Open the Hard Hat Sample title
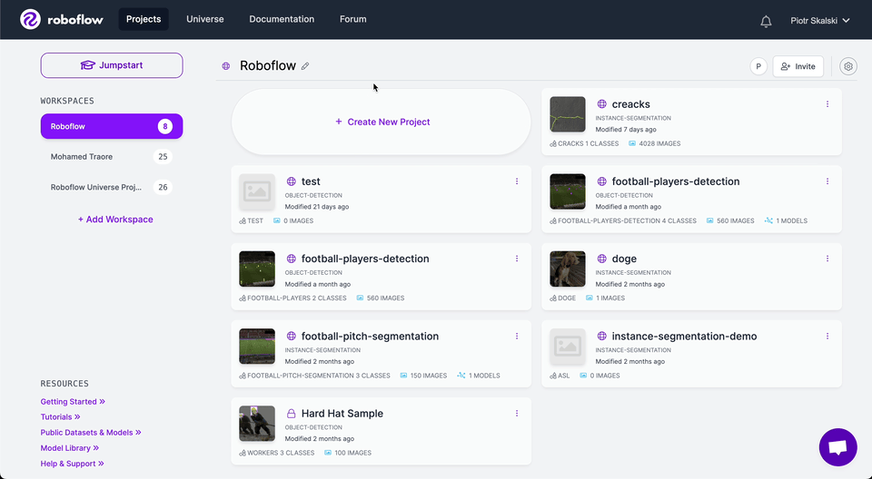The image size is (872, 479). point(342,414)
